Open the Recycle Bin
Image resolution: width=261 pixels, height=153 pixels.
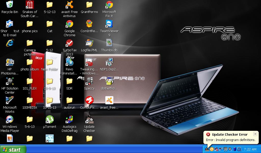point(10,5)
